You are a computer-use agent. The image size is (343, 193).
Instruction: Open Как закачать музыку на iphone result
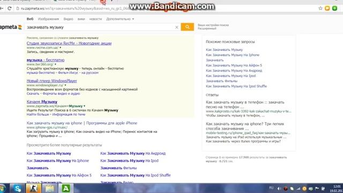pos(82,123)
